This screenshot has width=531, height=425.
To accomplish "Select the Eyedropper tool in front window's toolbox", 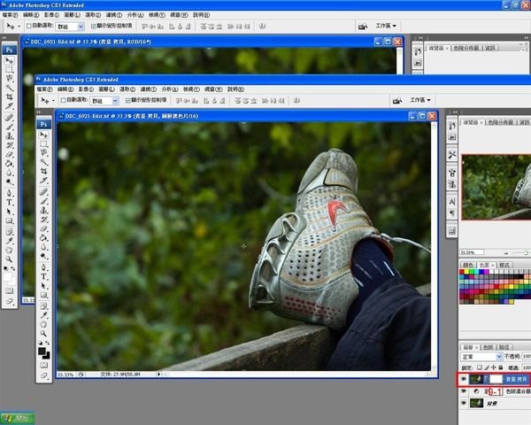I will [x=44, y=315].
